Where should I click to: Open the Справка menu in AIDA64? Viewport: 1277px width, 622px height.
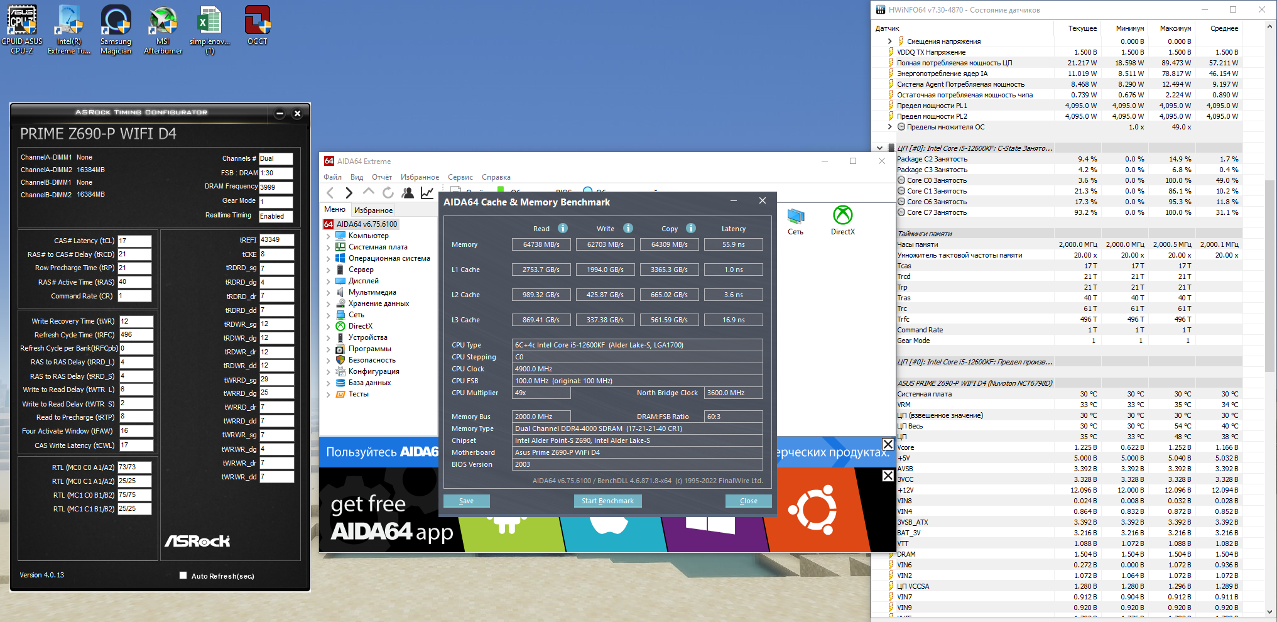[x=496, y=177]
